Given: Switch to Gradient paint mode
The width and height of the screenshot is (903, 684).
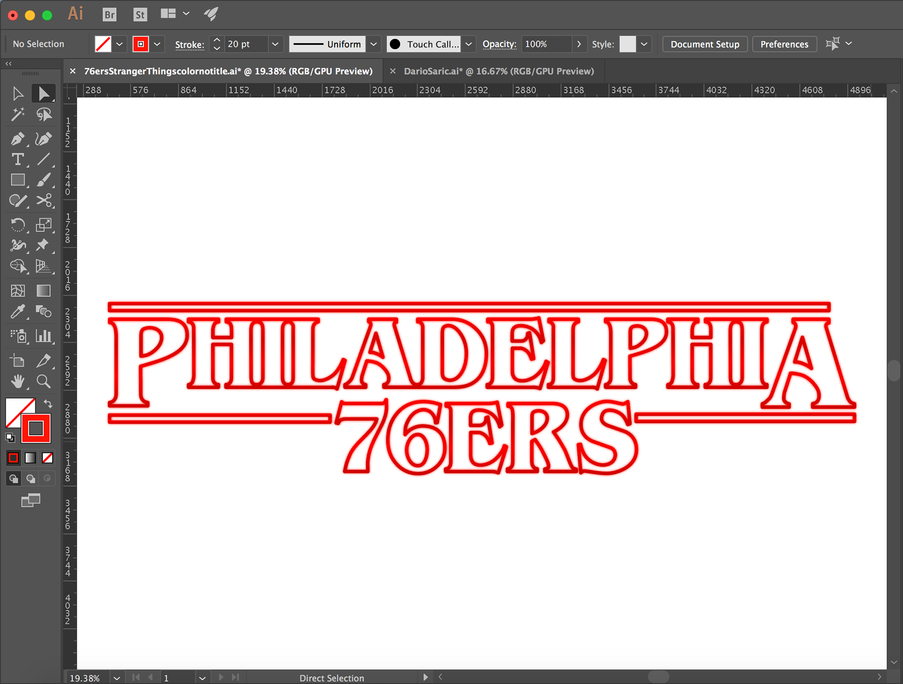Looking at the screenshot, I should 30,458.
